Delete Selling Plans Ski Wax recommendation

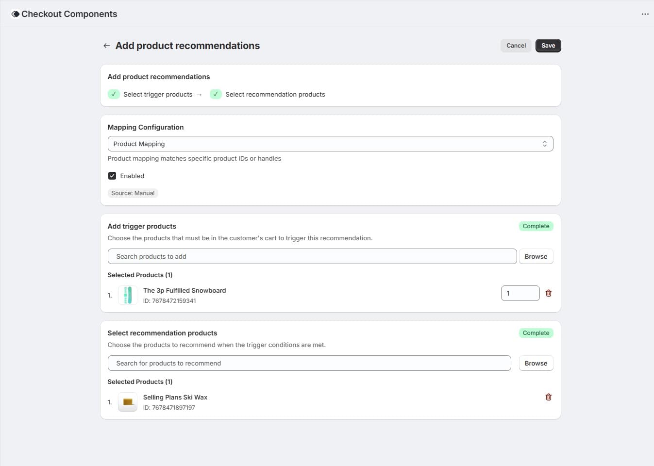(x=549, y=397)
